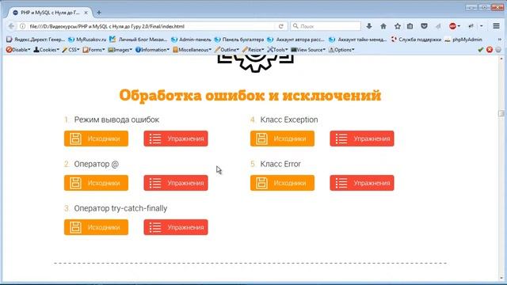Screen dimensions: 507x285
Task: Bookmark this page with star icon
Action: 398,26
